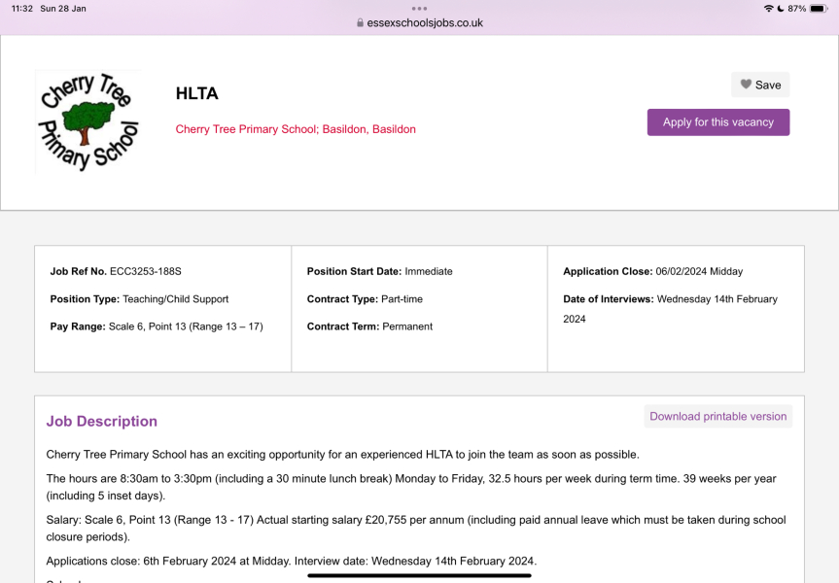Click the HLTA job title
839x583 pixels.
[196, 93]
